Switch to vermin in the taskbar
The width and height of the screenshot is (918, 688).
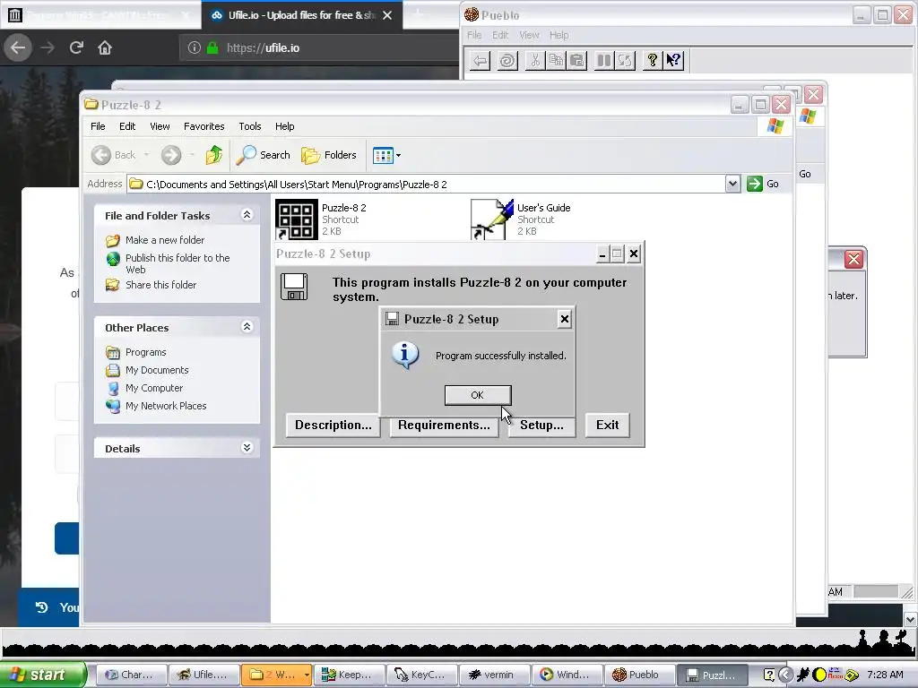click(x=494, y=675)
